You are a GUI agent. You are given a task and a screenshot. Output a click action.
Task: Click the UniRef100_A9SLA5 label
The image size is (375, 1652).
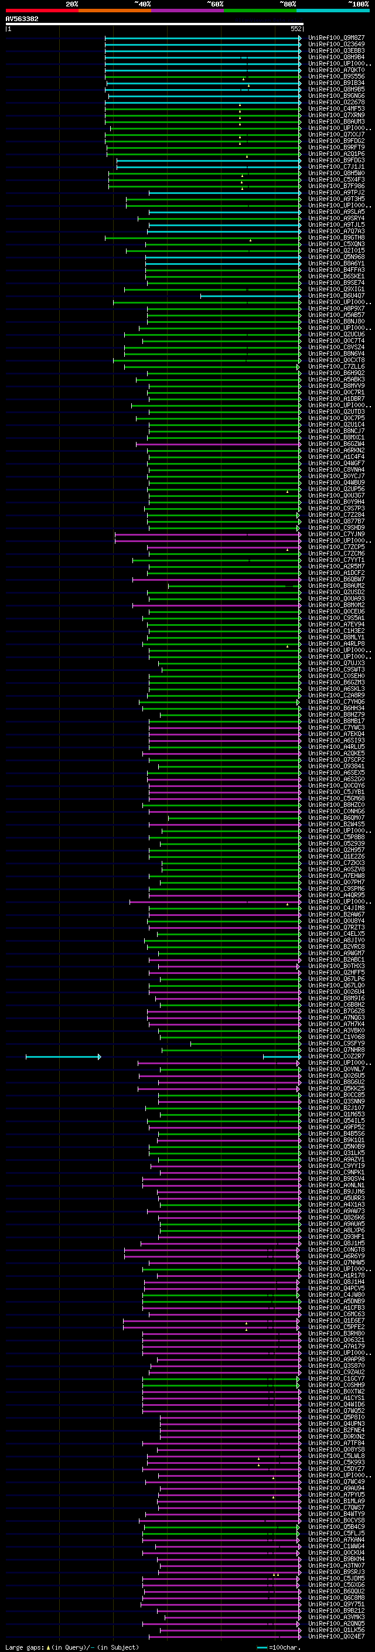(336, 212)
